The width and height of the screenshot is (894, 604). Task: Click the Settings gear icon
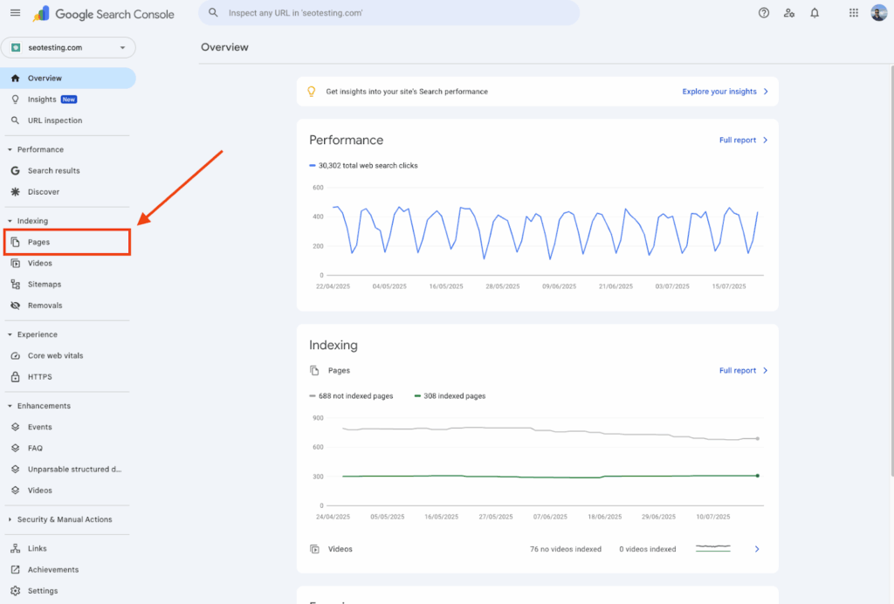pyautogui.click(x=16, y=590)
